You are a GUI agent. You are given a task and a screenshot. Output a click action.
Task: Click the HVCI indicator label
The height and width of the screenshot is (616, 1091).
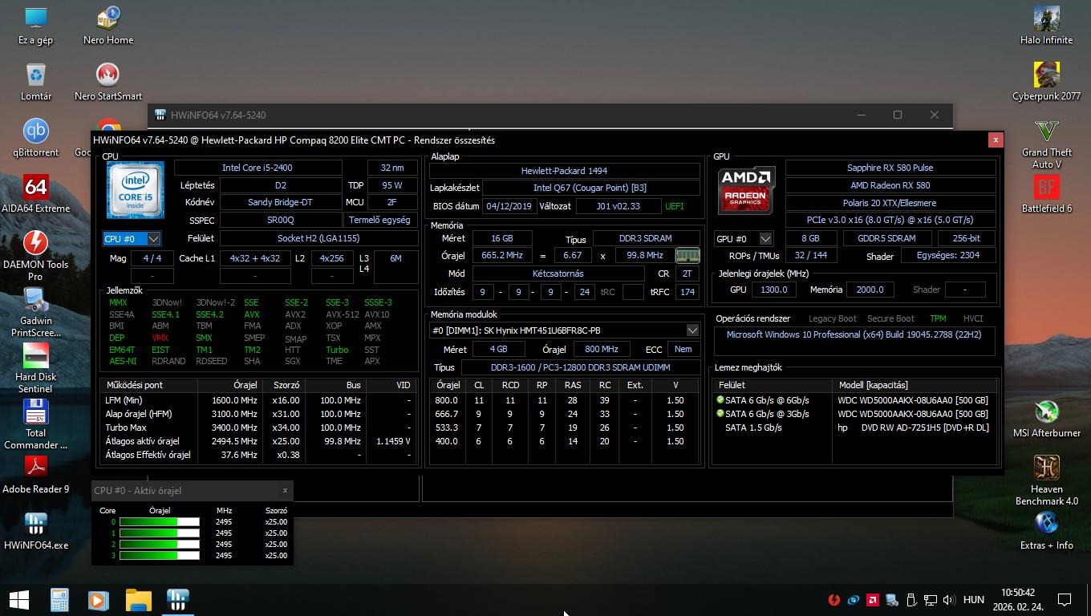[x=972, y=318]
